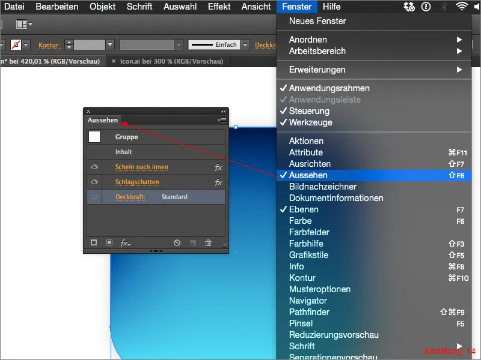Expand the Erweiterungen submenu
The image size is (481, 360).
[x=374, y=70]
